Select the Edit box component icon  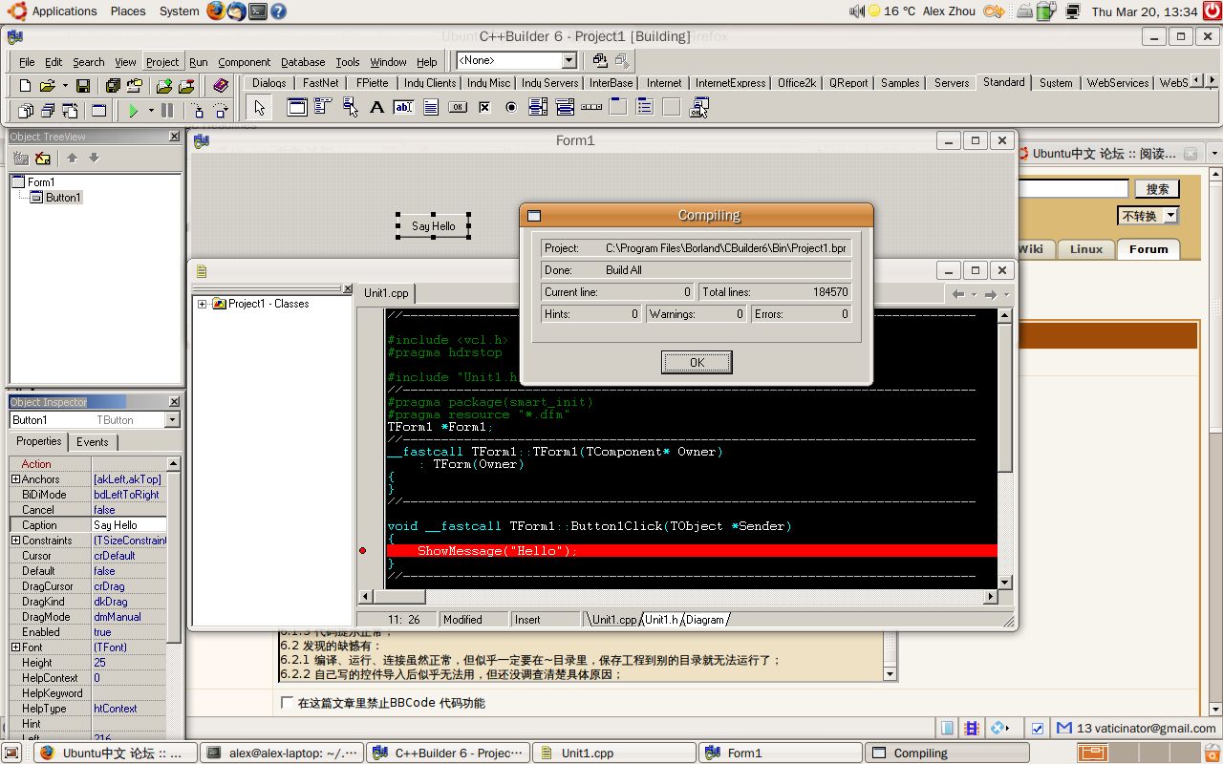(x=403, y=108)
